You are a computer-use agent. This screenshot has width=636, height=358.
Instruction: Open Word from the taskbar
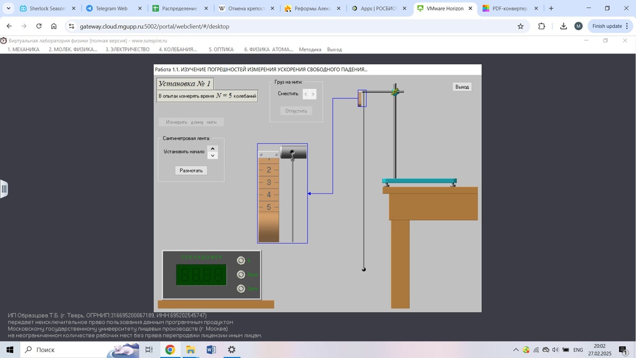click(x=211, y=350)
